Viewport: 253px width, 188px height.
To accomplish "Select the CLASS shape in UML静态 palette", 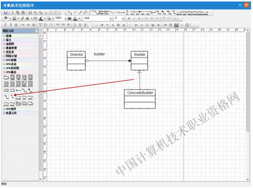I will 12,78.
